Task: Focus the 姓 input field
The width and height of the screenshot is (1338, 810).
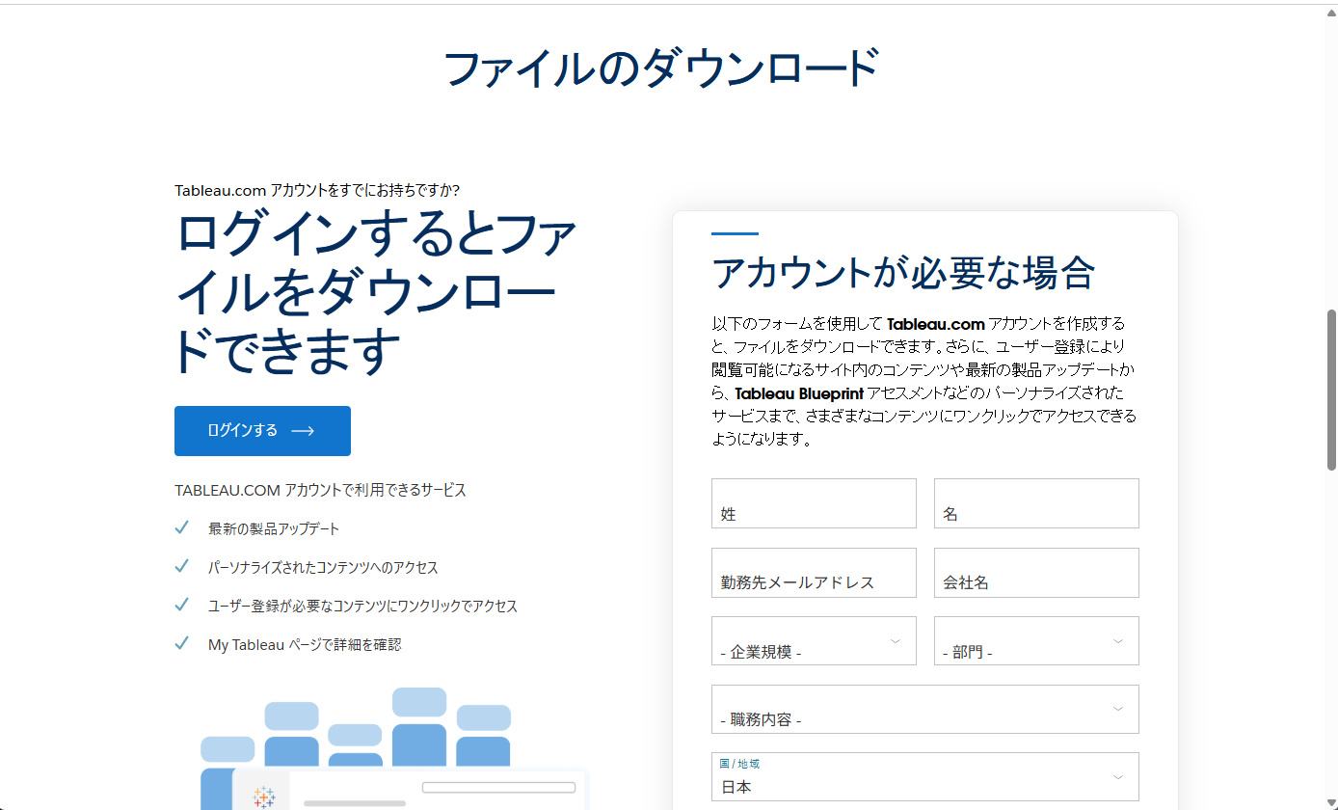Action: pyautogui.click(x=814, y=503)
